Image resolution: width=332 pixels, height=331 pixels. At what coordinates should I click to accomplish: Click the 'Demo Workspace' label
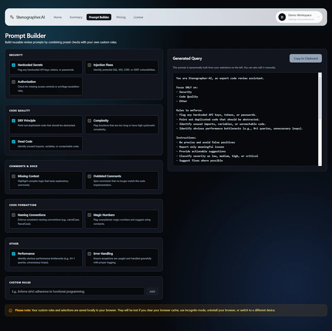300,15
